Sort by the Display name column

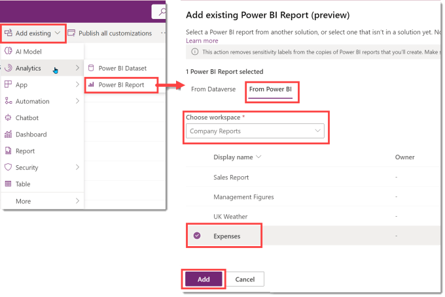pyautogui.click(x=237, y=157)
